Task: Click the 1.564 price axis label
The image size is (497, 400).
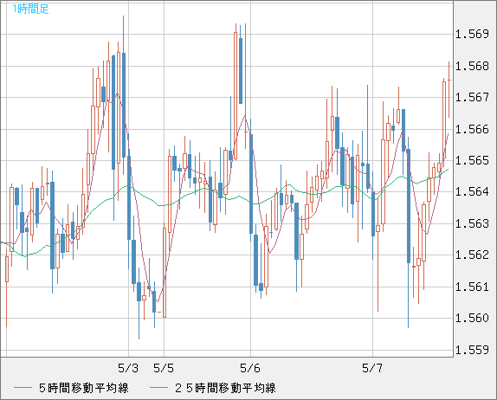Action: [472, 191]
